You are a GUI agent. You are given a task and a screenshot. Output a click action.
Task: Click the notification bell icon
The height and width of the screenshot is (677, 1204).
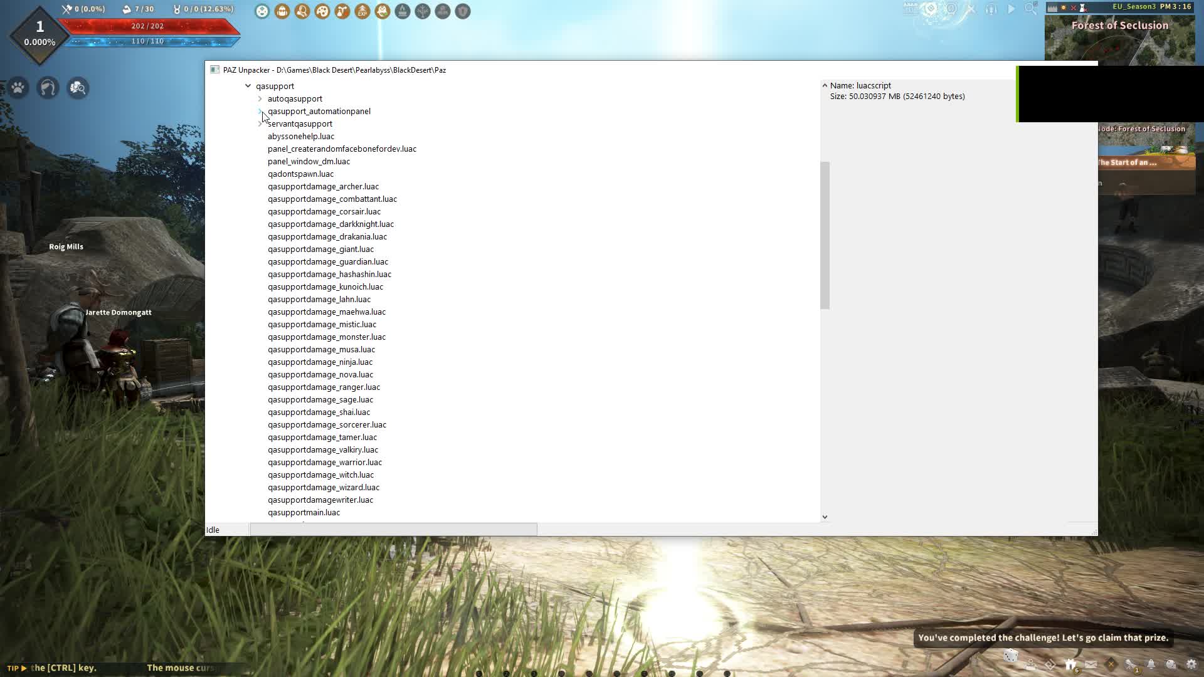point(1151,664)
